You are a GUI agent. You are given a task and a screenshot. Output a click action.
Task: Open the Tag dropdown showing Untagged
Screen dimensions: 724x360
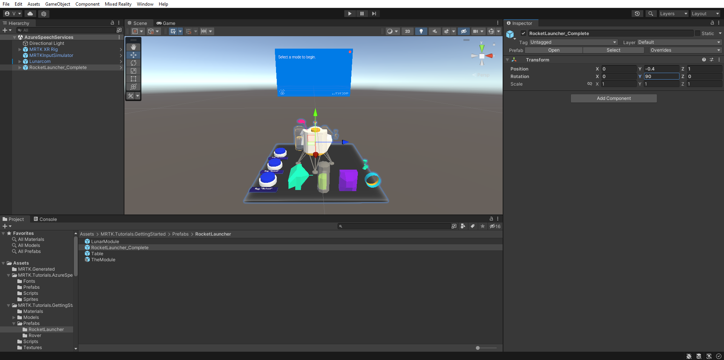pos(573,42)
